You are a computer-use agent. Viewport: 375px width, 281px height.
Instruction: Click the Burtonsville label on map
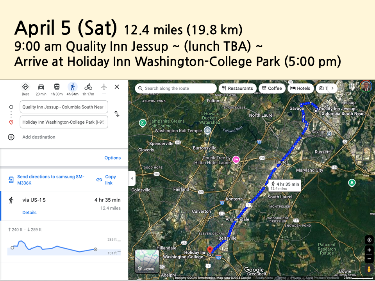204,148
